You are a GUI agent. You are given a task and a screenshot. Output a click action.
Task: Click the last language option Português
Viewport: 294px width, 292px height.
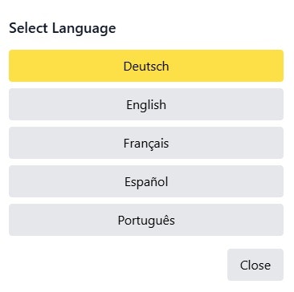coord(146,220)
